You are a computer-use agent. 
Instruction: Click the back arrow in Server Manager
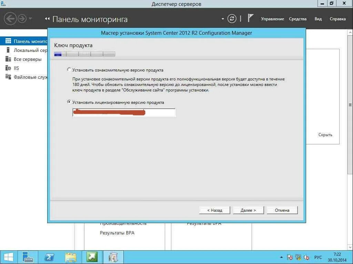point(10,19)
